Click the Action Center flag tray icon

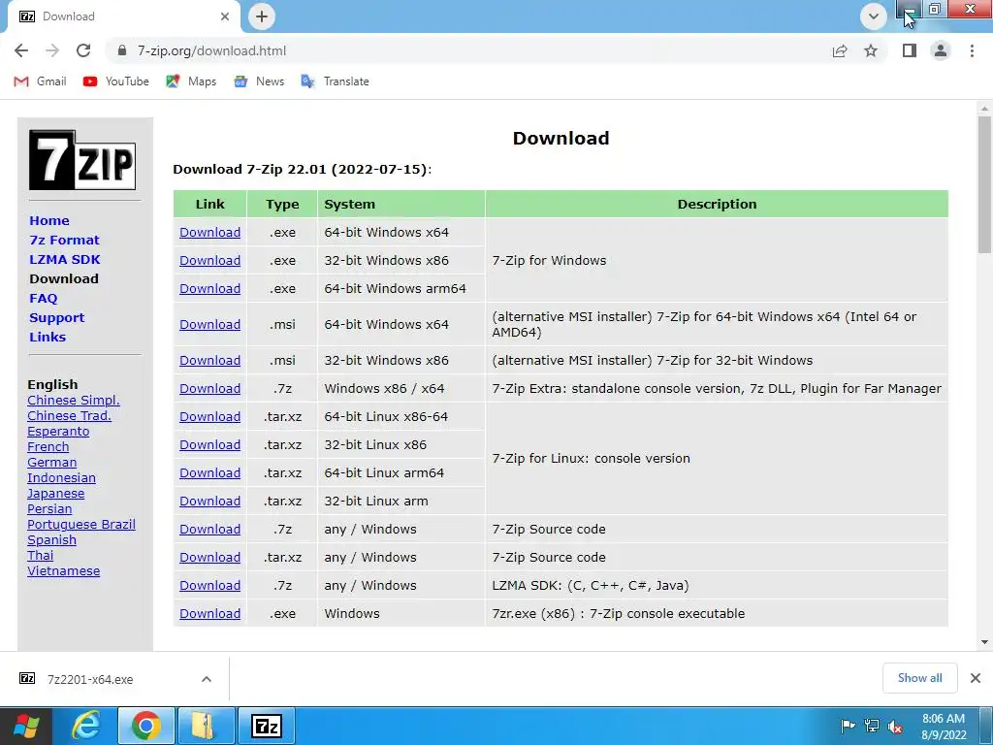tap(848, 726)
